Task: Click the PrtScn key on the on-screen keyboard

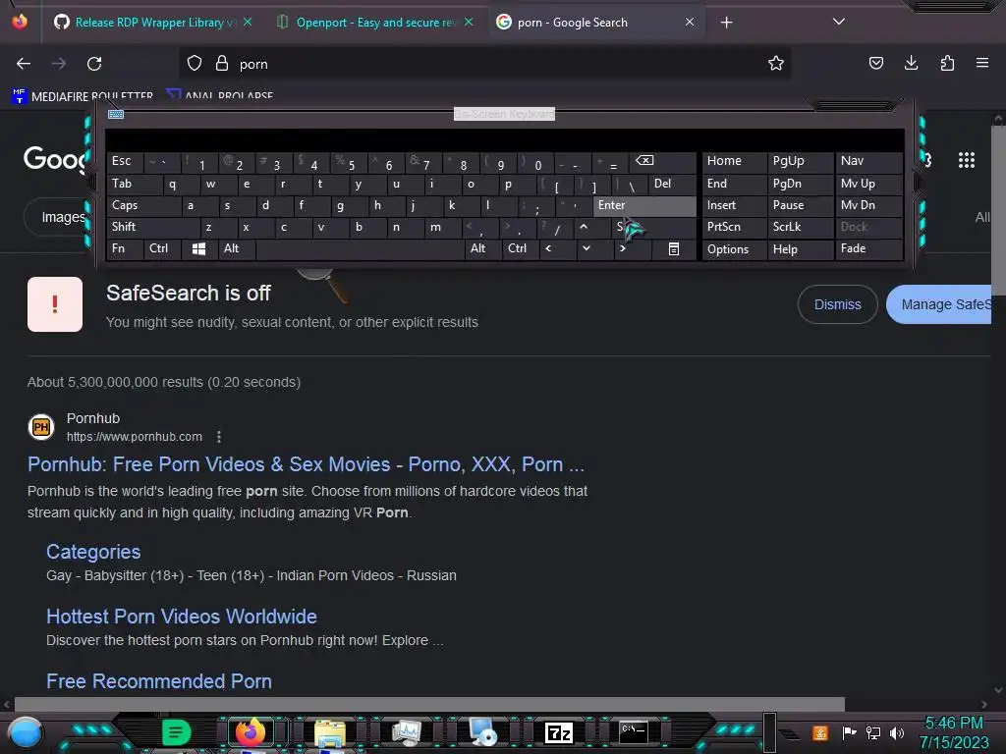Action: pos(734,227)
